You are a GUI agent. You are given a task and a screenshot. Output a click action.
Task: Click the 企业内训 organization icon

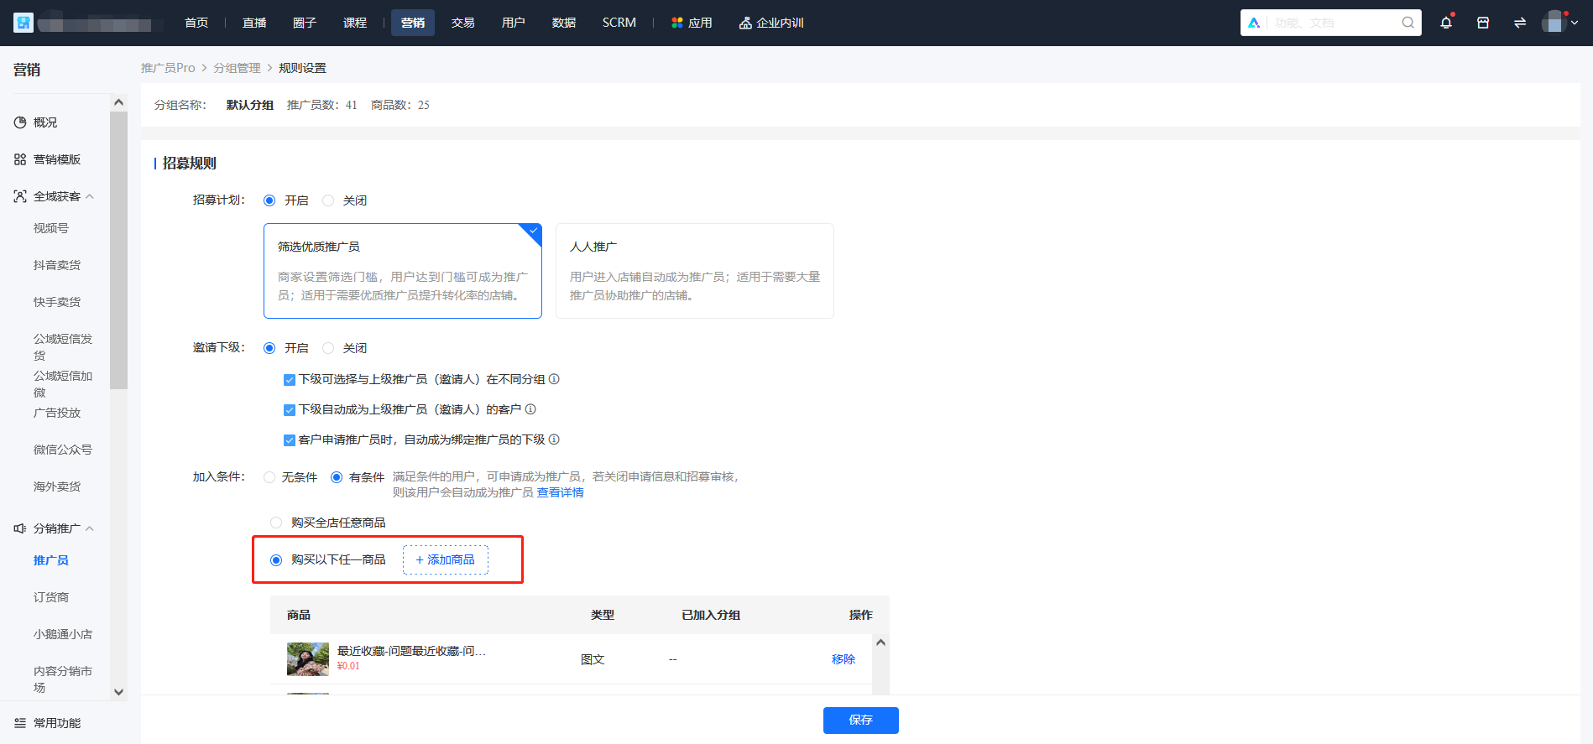(x=745, y=23)
